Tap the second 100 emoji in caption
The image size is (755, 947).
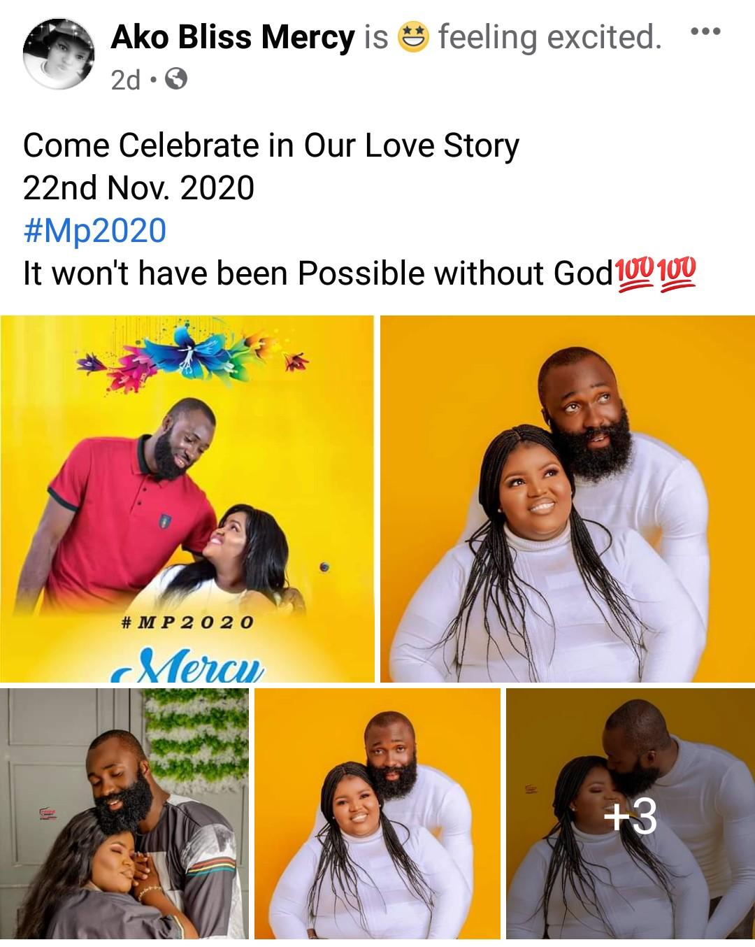pyautogui.click(x=677, y=274)
